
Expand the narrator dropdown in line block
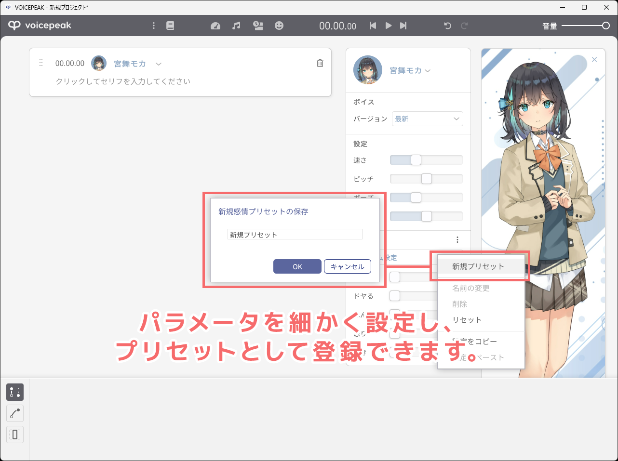click(159, 64)
